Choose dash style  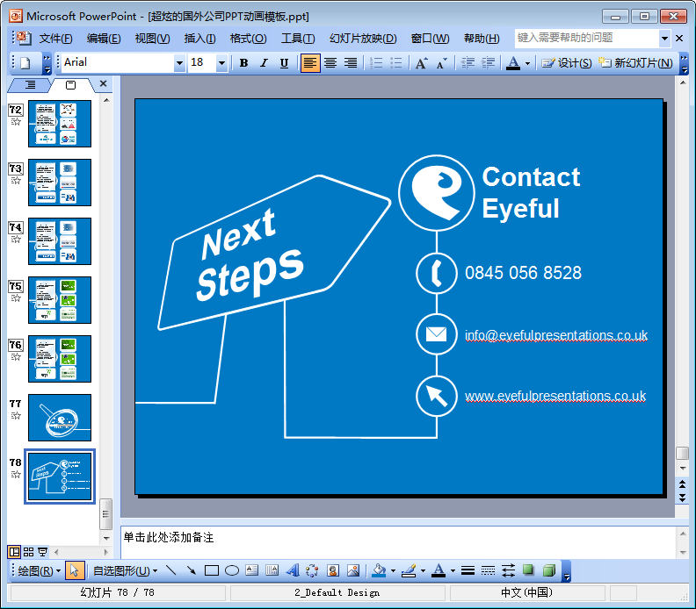click(x=489, y=570)
